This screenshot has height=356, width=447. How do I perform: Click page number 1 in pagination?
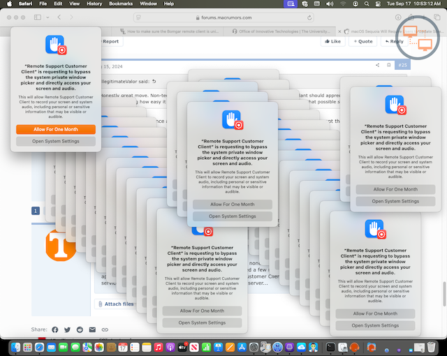pyautogui.click(x=36, y=211)
